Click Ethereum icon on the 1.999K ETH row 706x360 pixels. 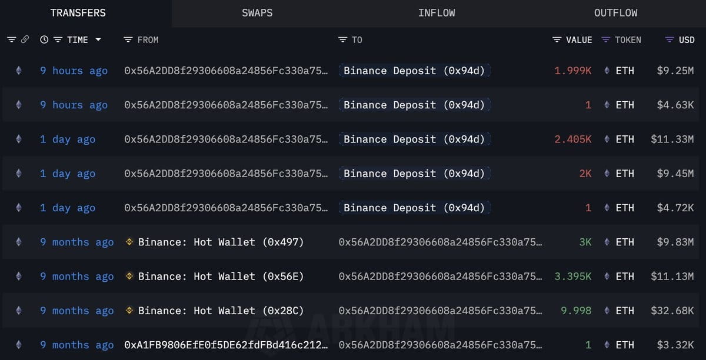point(18,71)
